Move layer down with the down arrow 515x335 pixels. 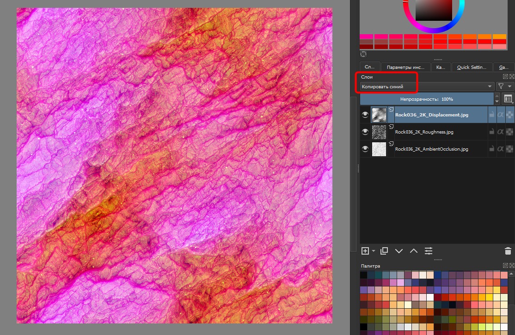click(399, 251)
